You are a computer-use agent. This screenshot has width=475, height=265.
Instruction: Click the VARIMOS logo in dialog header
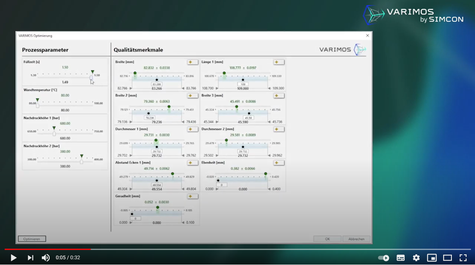[x=342, y=49]
